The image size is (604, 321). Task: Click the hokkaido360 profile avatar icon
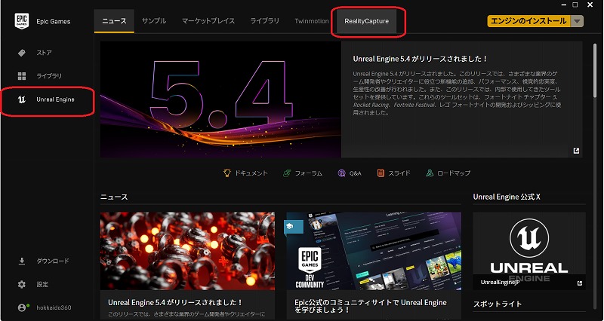click(23, 307)
